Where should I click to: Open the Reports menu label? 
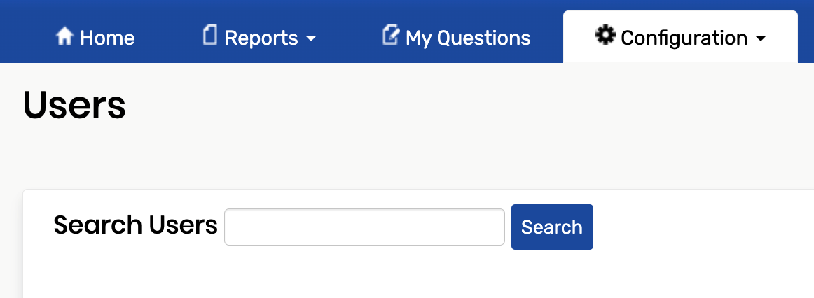point(261,38)
